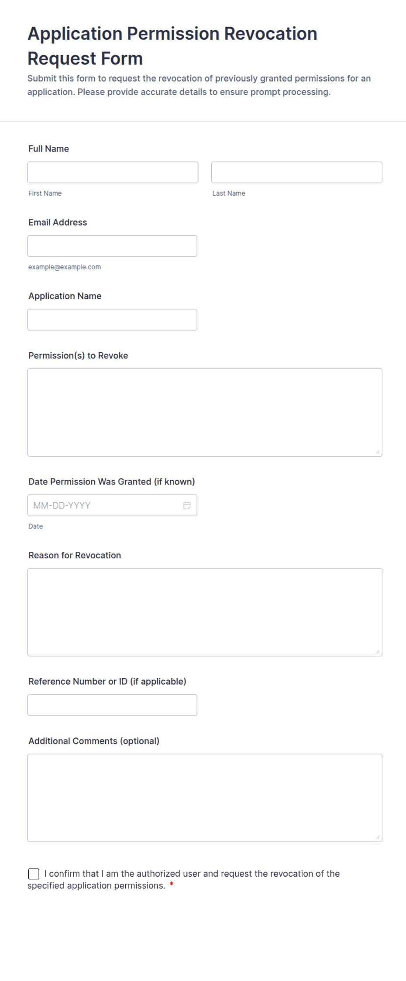Click the First Name input field
Viewport: 406px width, 981px height.
(x=113, y=172)
